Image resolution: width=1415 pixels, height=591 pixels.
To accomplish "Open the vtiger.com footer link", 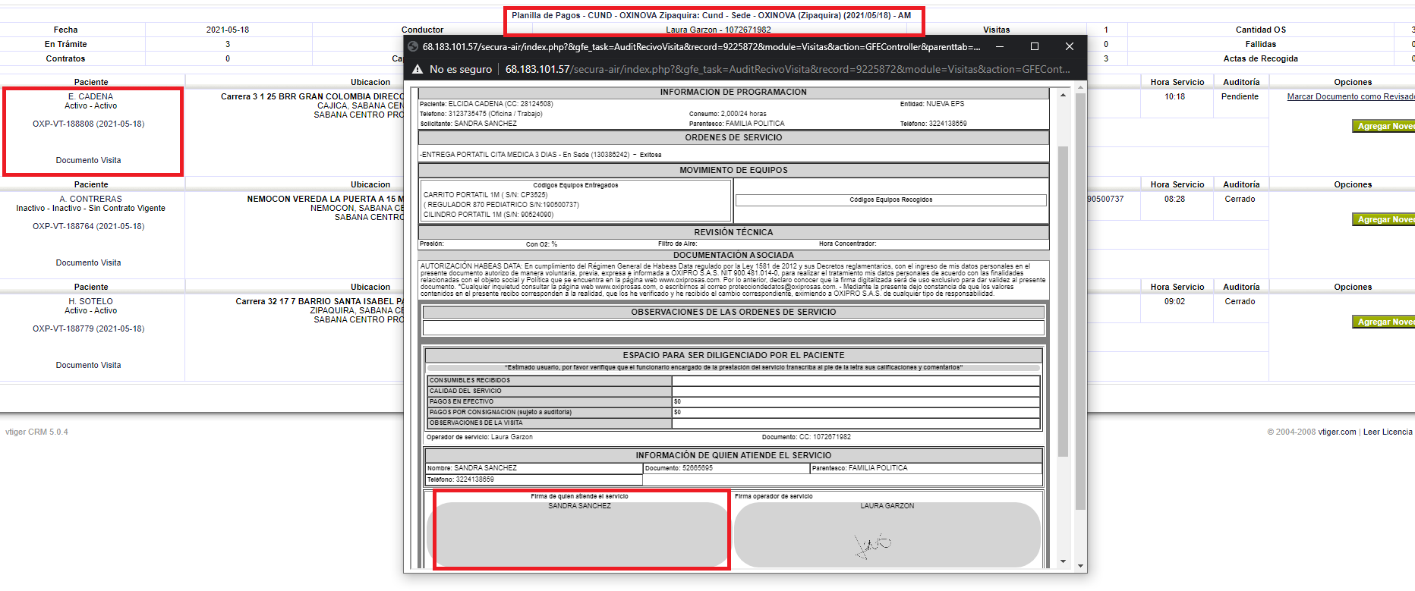I will pyautogui.click(x=1337, y=432).
